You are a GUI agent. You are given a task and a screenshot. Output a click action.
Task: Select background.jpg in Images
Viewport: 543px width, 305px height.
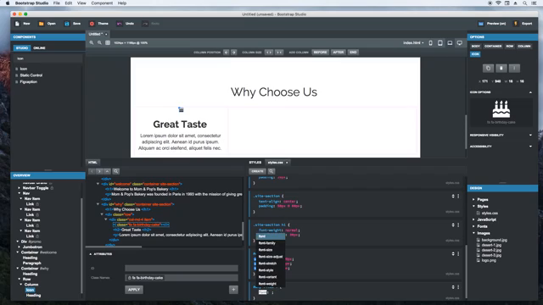(x=494, y=240)
